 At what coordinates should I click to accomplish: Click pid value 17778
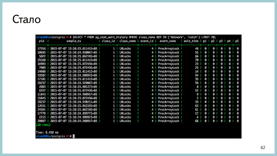tap(42, 114)
